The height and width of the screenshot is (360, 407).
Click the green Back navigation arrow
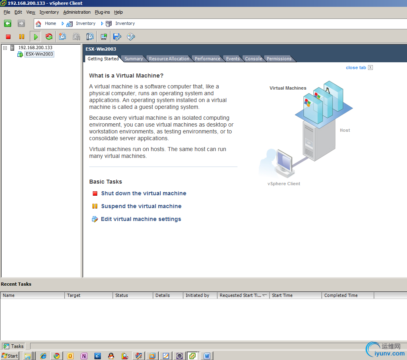tap(8, 23)
